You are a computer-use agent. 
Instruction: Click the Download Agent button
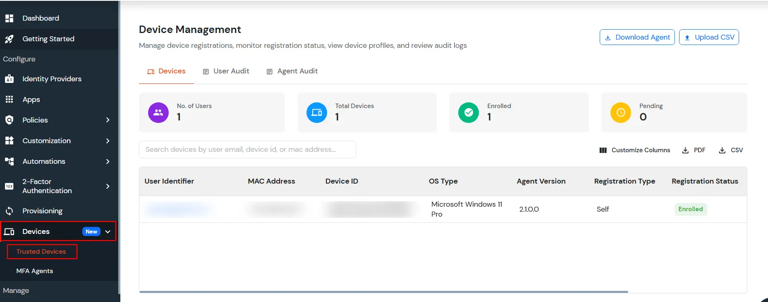click(x=637, y=37)
